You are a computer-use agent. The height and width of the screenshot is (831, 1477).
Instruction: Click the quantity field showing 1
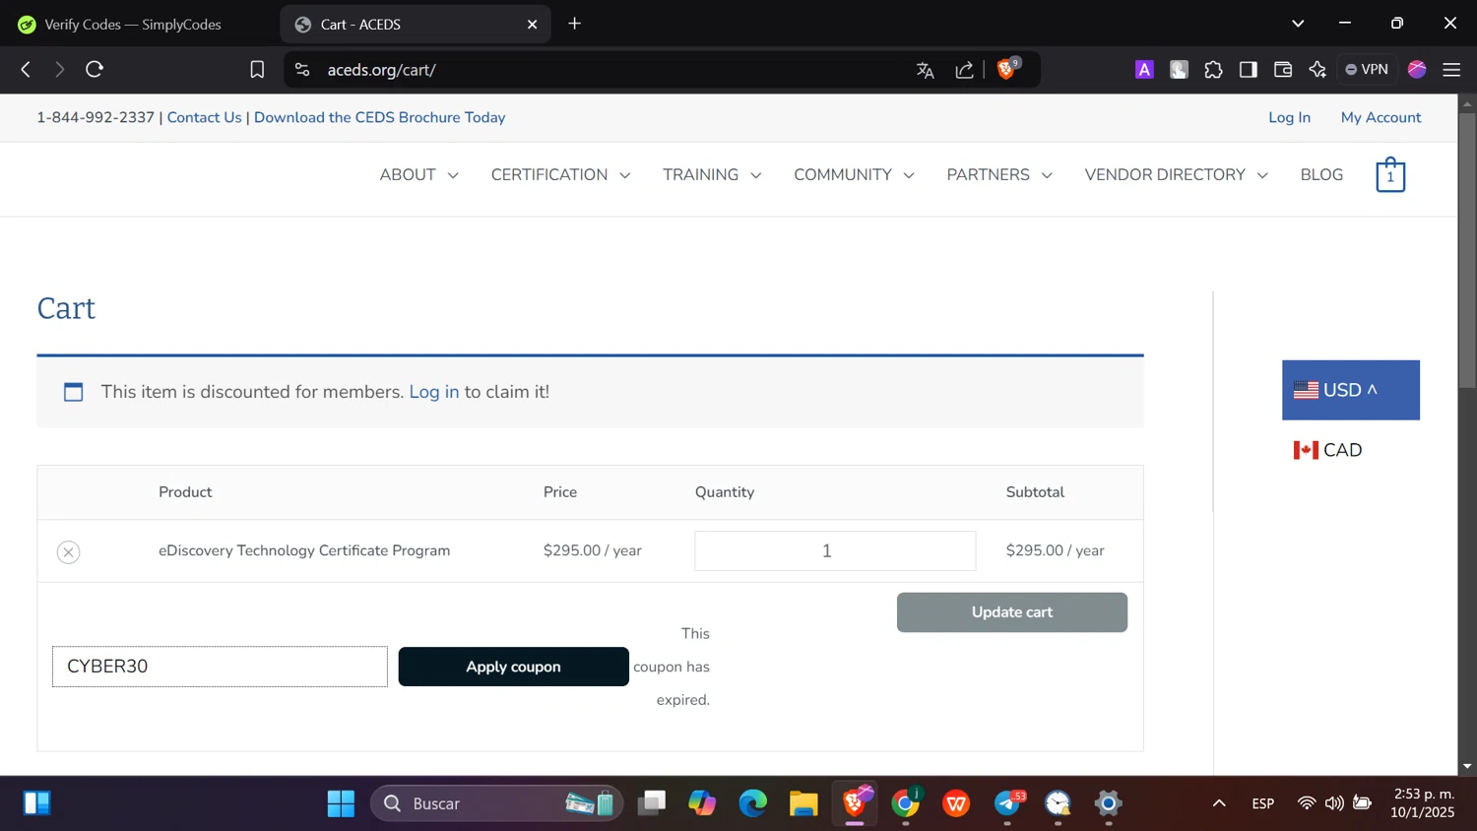click(835, 550)
